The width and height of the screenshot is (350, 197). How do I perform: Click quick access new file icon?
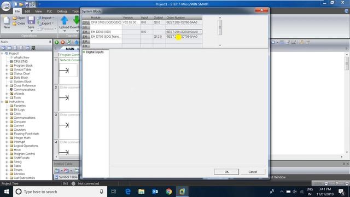16,4
